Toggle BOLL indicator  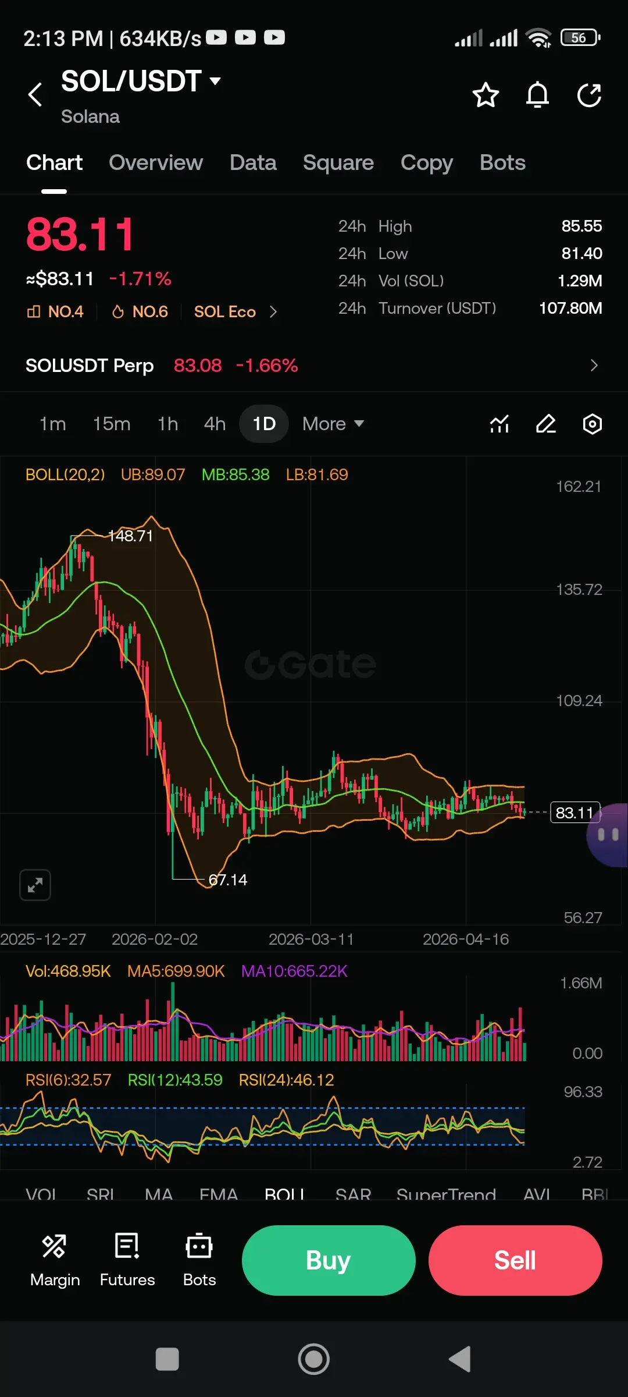(285, 1194)
